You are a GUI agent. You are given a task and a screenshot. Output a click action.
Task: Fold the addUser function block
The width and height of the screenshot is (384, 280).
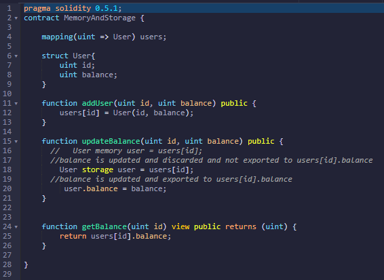(x=16, y=104)
